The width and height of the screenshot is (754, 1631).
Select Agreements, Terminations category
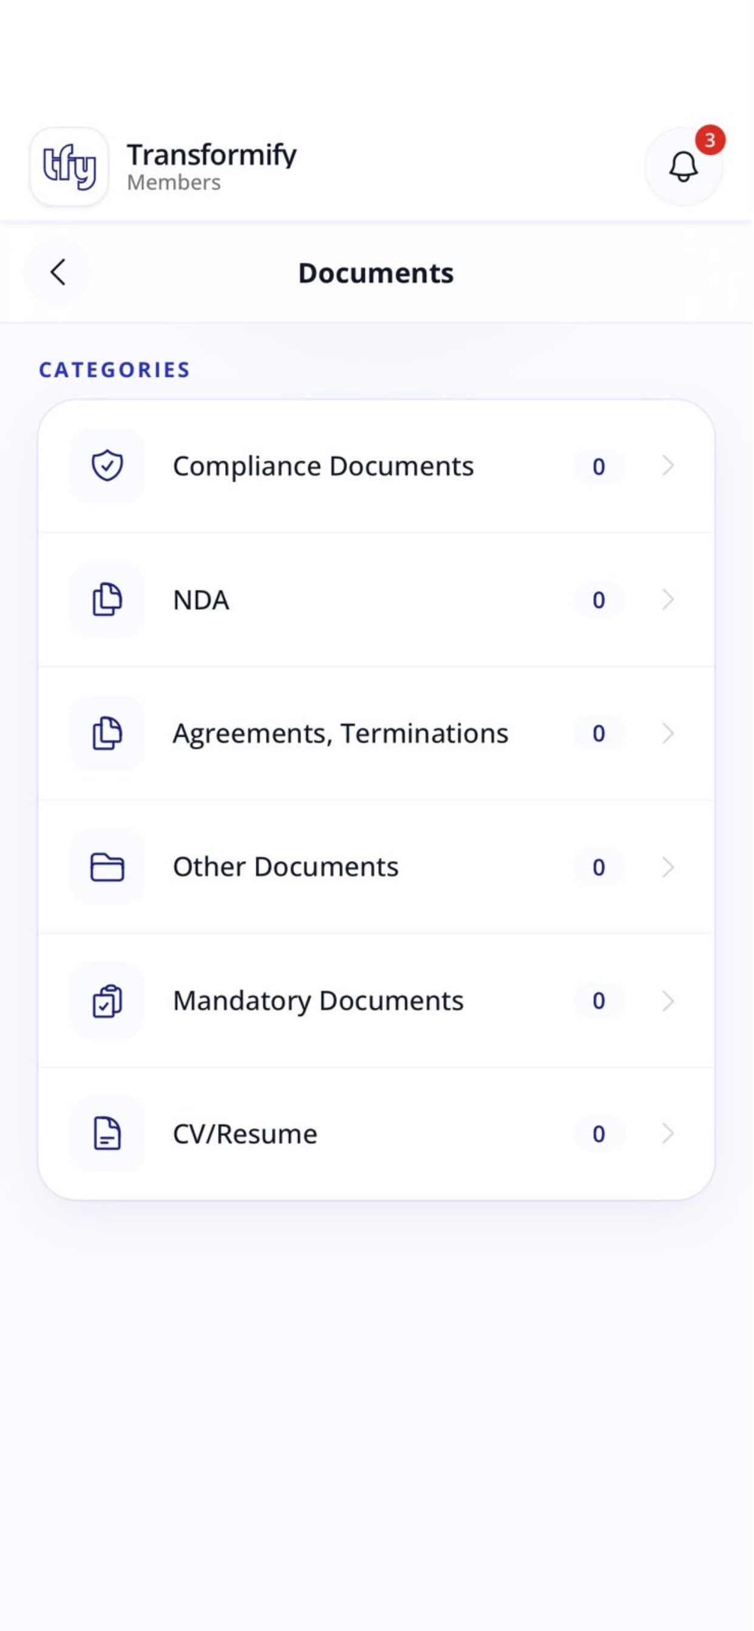point(376,733)
